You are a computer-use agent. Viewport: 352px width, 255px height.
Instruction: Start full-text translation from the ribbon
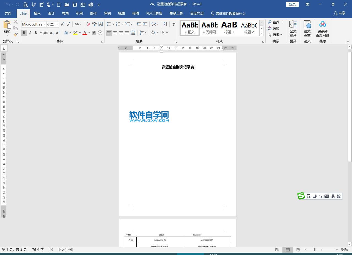293,28
